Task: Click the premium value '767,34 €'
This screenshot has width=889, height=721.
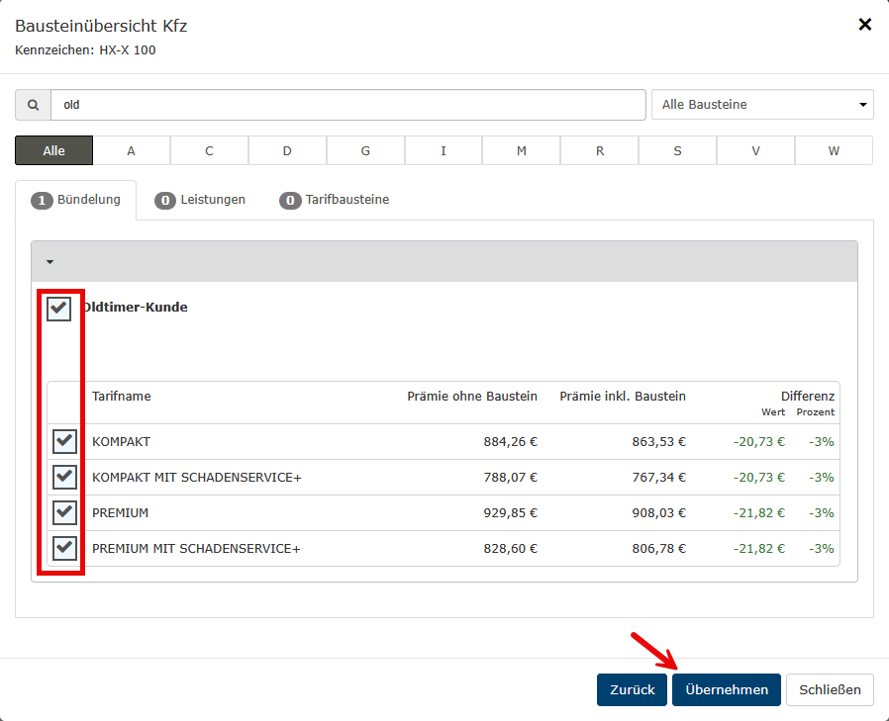Action: [x=658, y=478]
